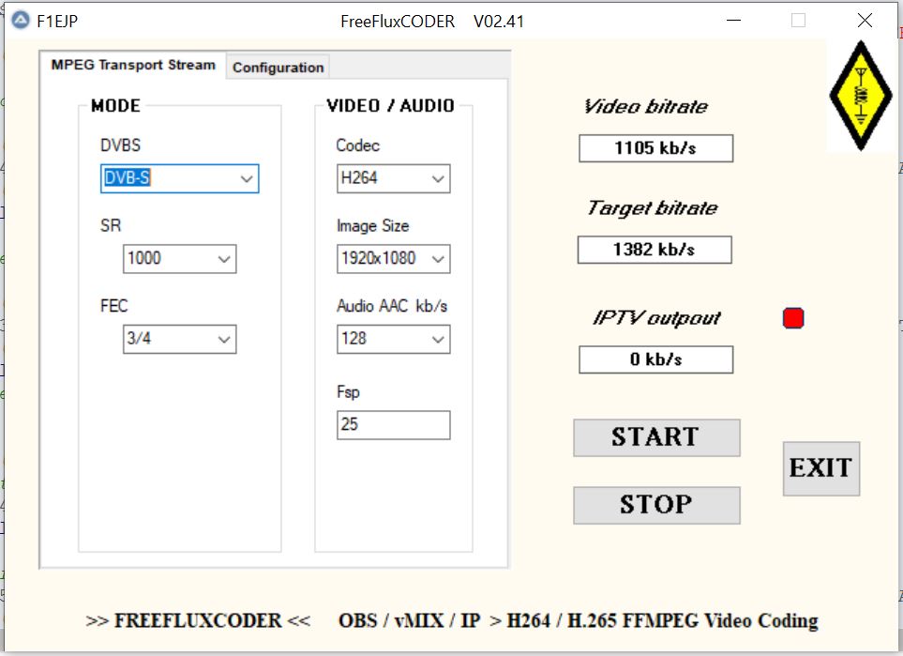
Task: Click the Video bitrate heading
Action: pyautogui.click(x=646, y=107)
